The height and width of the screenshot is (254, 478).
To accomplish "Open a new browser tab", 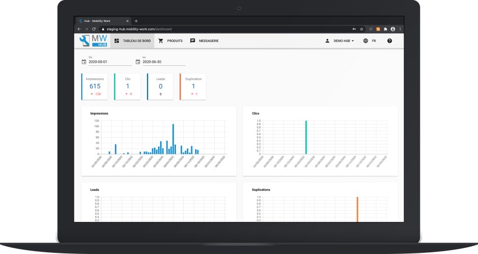I will (136, 21).
